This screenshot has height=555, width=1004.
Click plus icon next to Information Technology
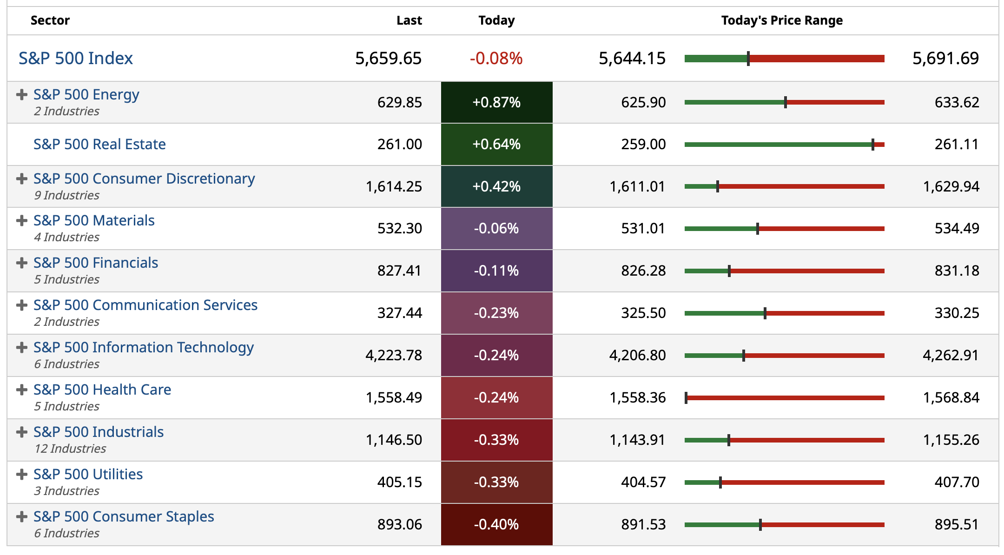point(21,348)
